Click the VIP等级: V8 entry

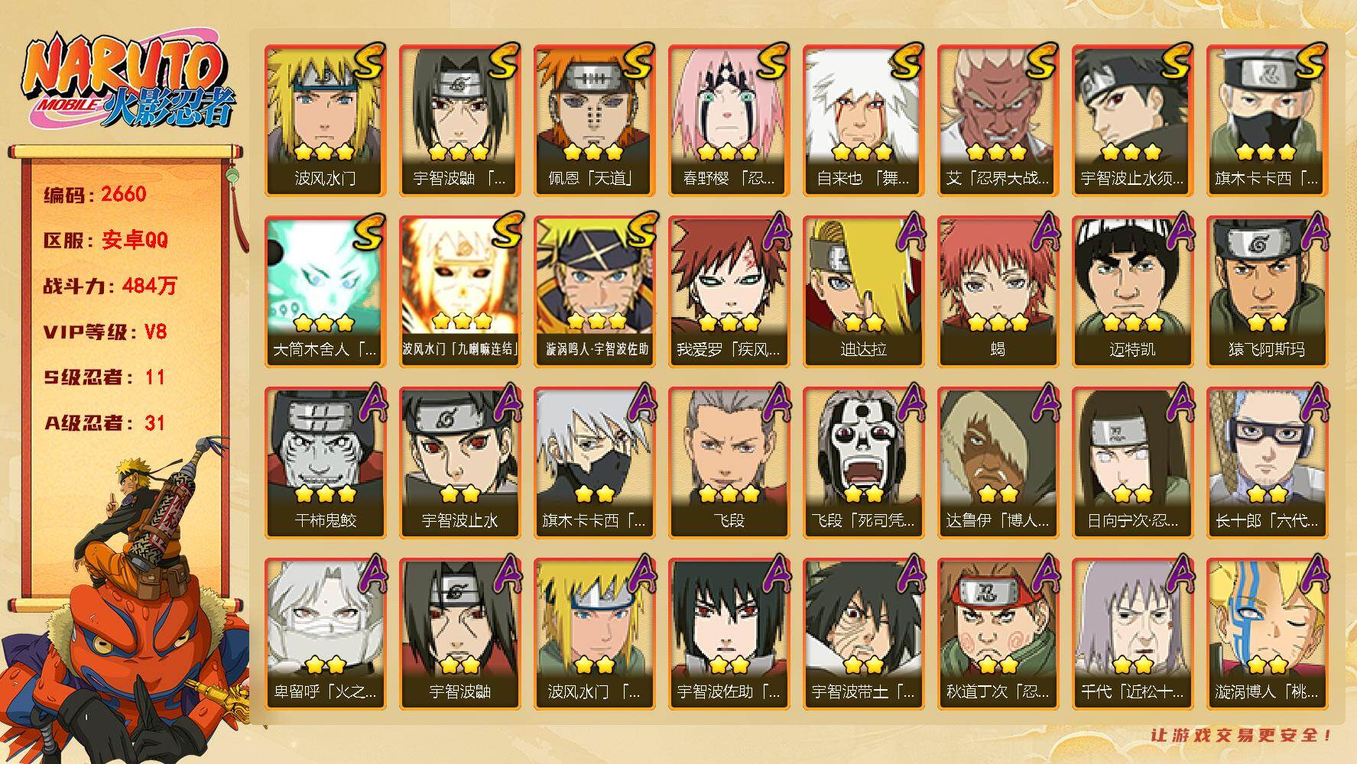point(105,332)
